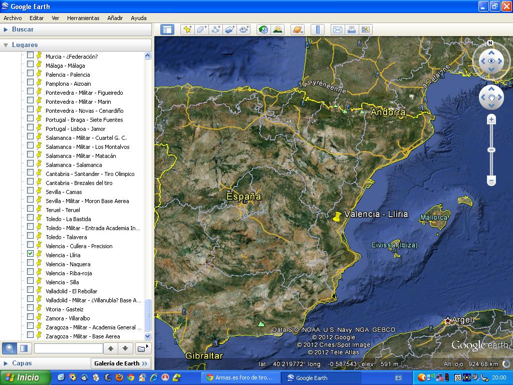513x385 pixels.
Task: Select the add polygon tool
Action: pos(201,30)
